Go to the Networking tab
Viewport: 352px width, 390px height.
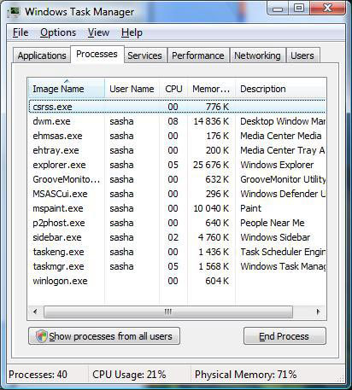click(257, 55)
